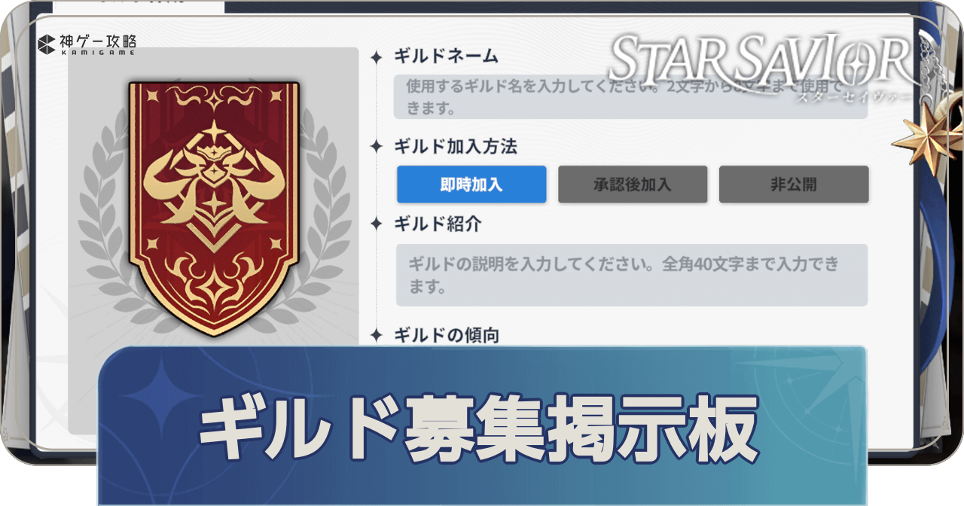Select the 即時加入 join option

471,184
